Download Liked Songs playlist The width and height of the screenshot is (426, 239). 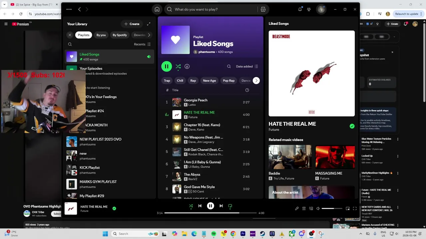[x=187, y=66]
